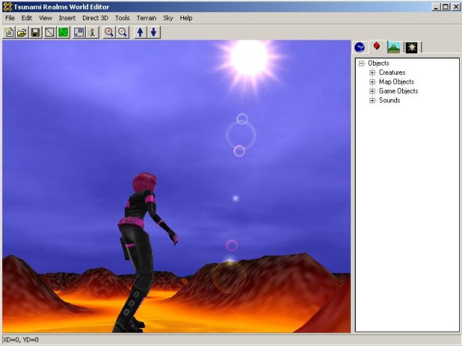
Task: Expand the Map Objects tree node
Action: (372, 81)
